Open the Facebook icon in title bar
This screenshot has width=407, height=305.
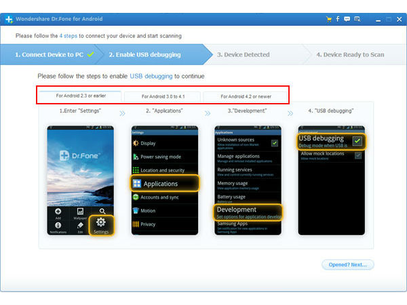click(338, 19)
